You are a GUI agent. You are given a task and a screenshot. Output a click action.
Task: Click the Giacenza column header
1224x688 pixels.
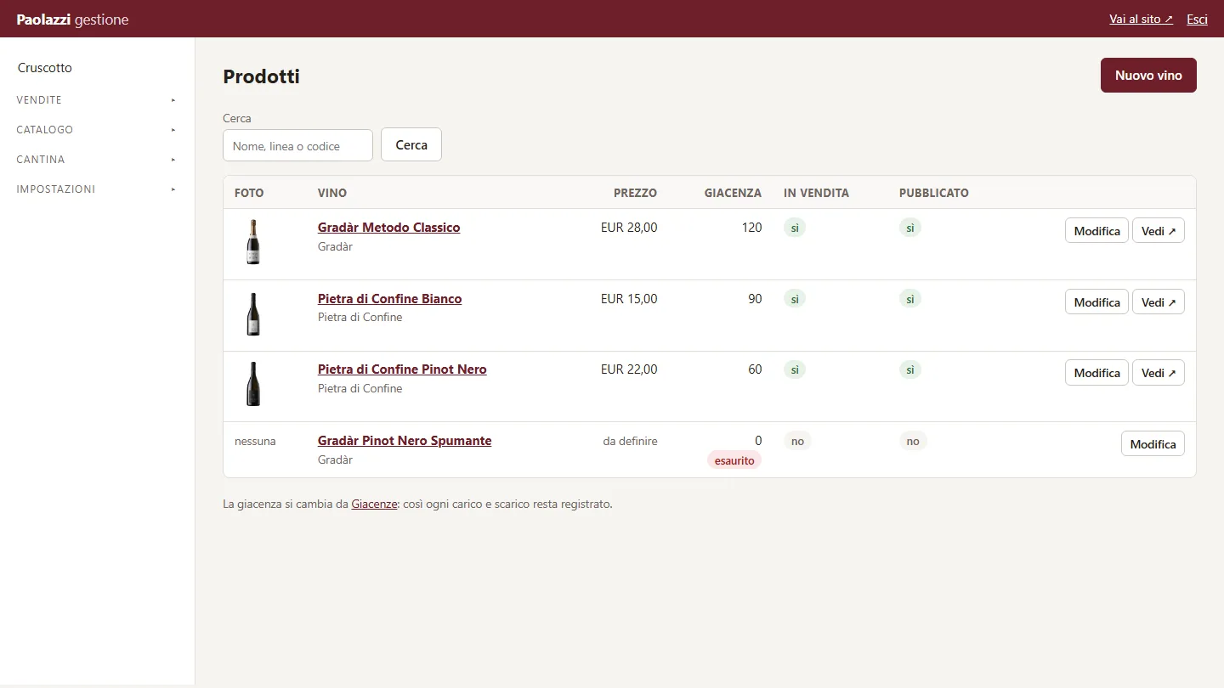(733, 193)
